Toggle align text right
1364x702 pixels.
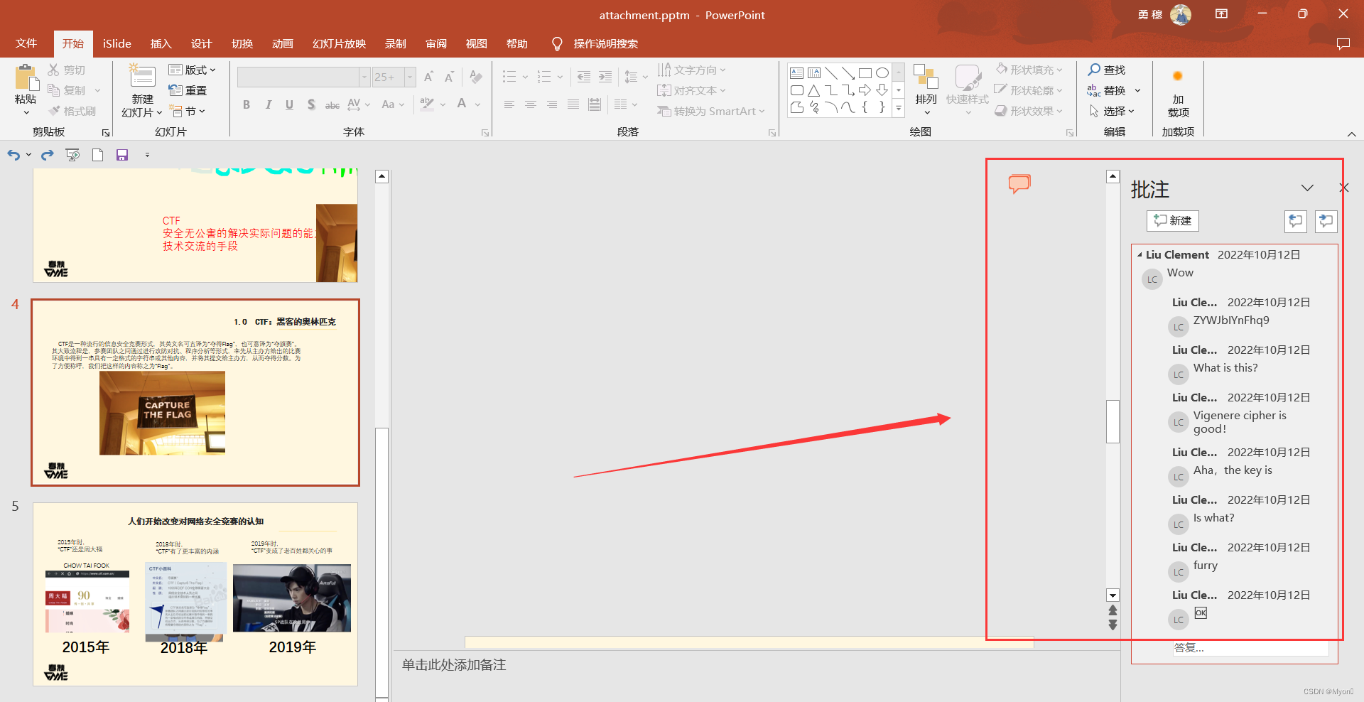point(552,104)
